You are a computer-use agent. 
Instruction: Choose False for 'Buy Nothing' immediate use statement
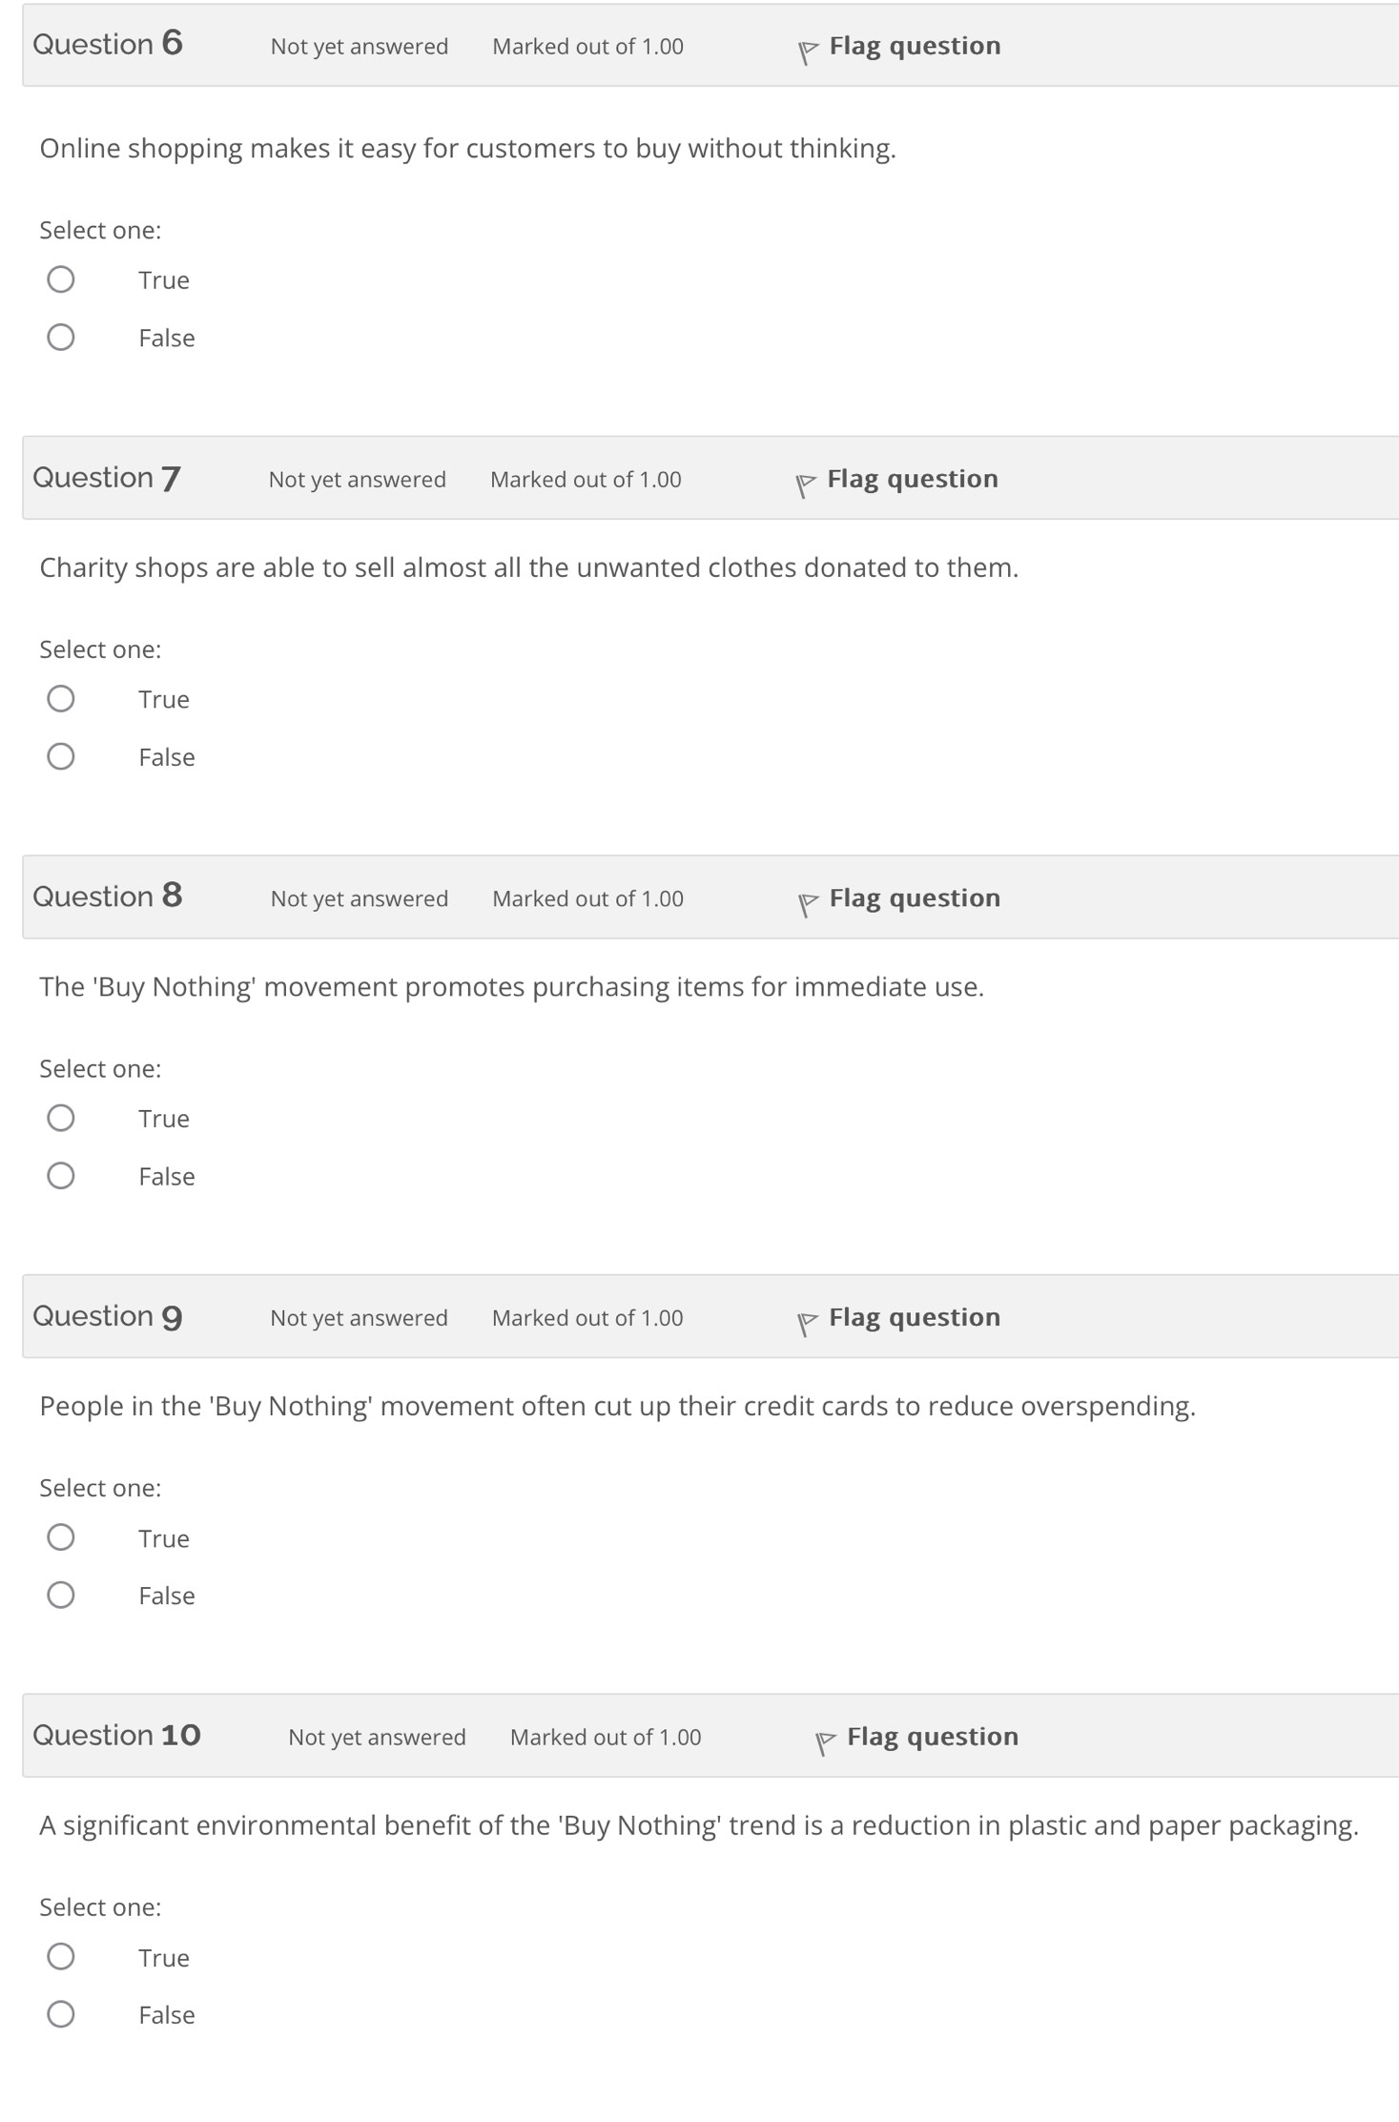[x=61, y=1175]
